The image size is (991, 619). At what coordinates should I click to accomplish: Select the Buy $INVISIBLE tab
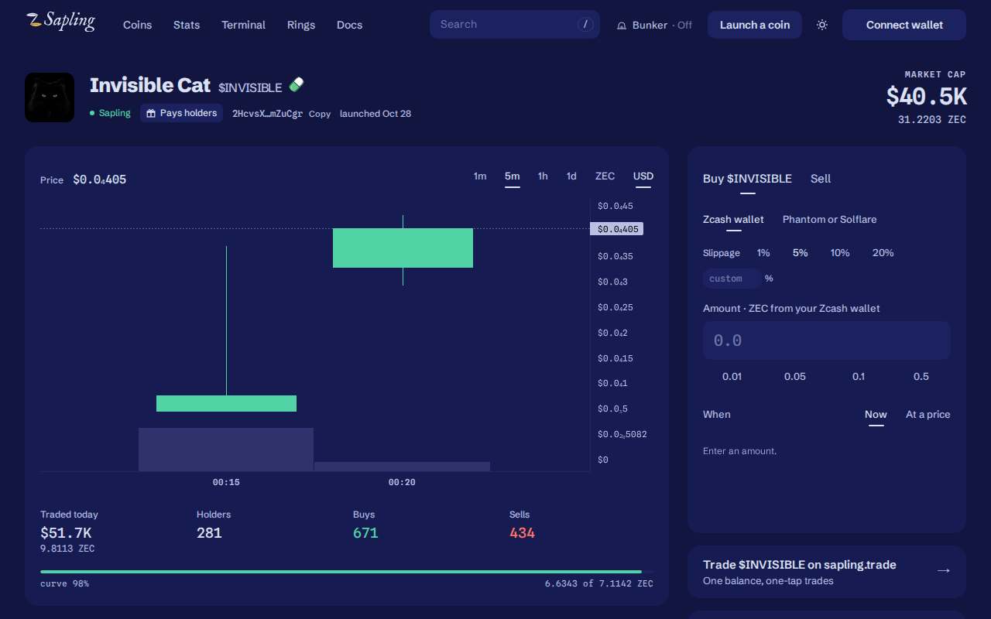coord(747,179)
